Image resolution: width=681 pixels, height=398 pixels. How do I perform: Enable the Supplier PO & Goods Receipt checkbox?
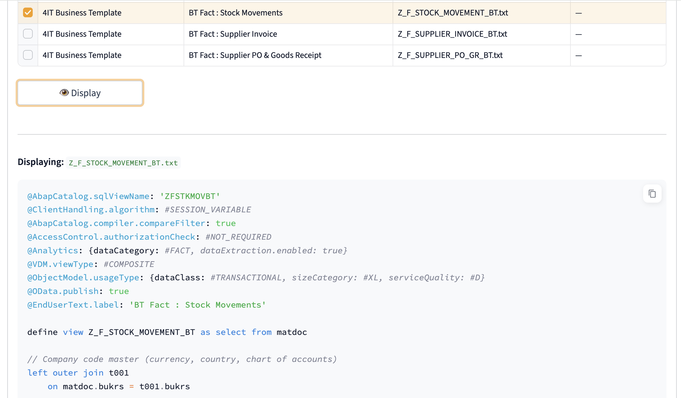28,55
